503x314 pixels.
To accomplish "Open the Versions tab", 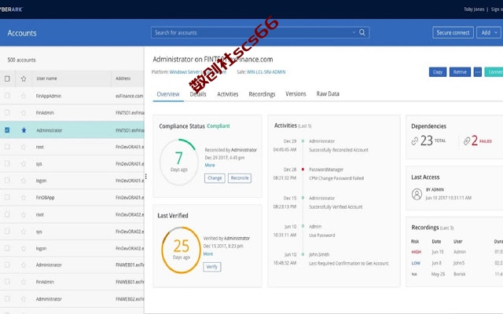I will tap(296, 94).
